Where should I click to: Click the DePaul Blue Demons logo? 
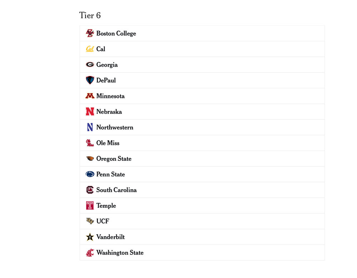(90, 80)
